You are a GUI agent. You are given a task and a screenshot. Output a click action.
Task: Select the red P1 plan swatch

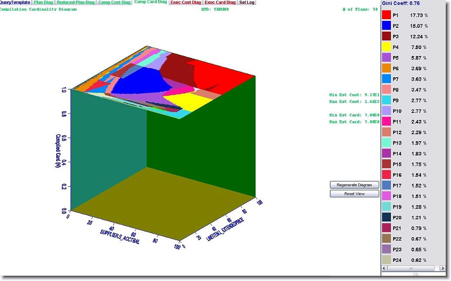click(386, 15)
